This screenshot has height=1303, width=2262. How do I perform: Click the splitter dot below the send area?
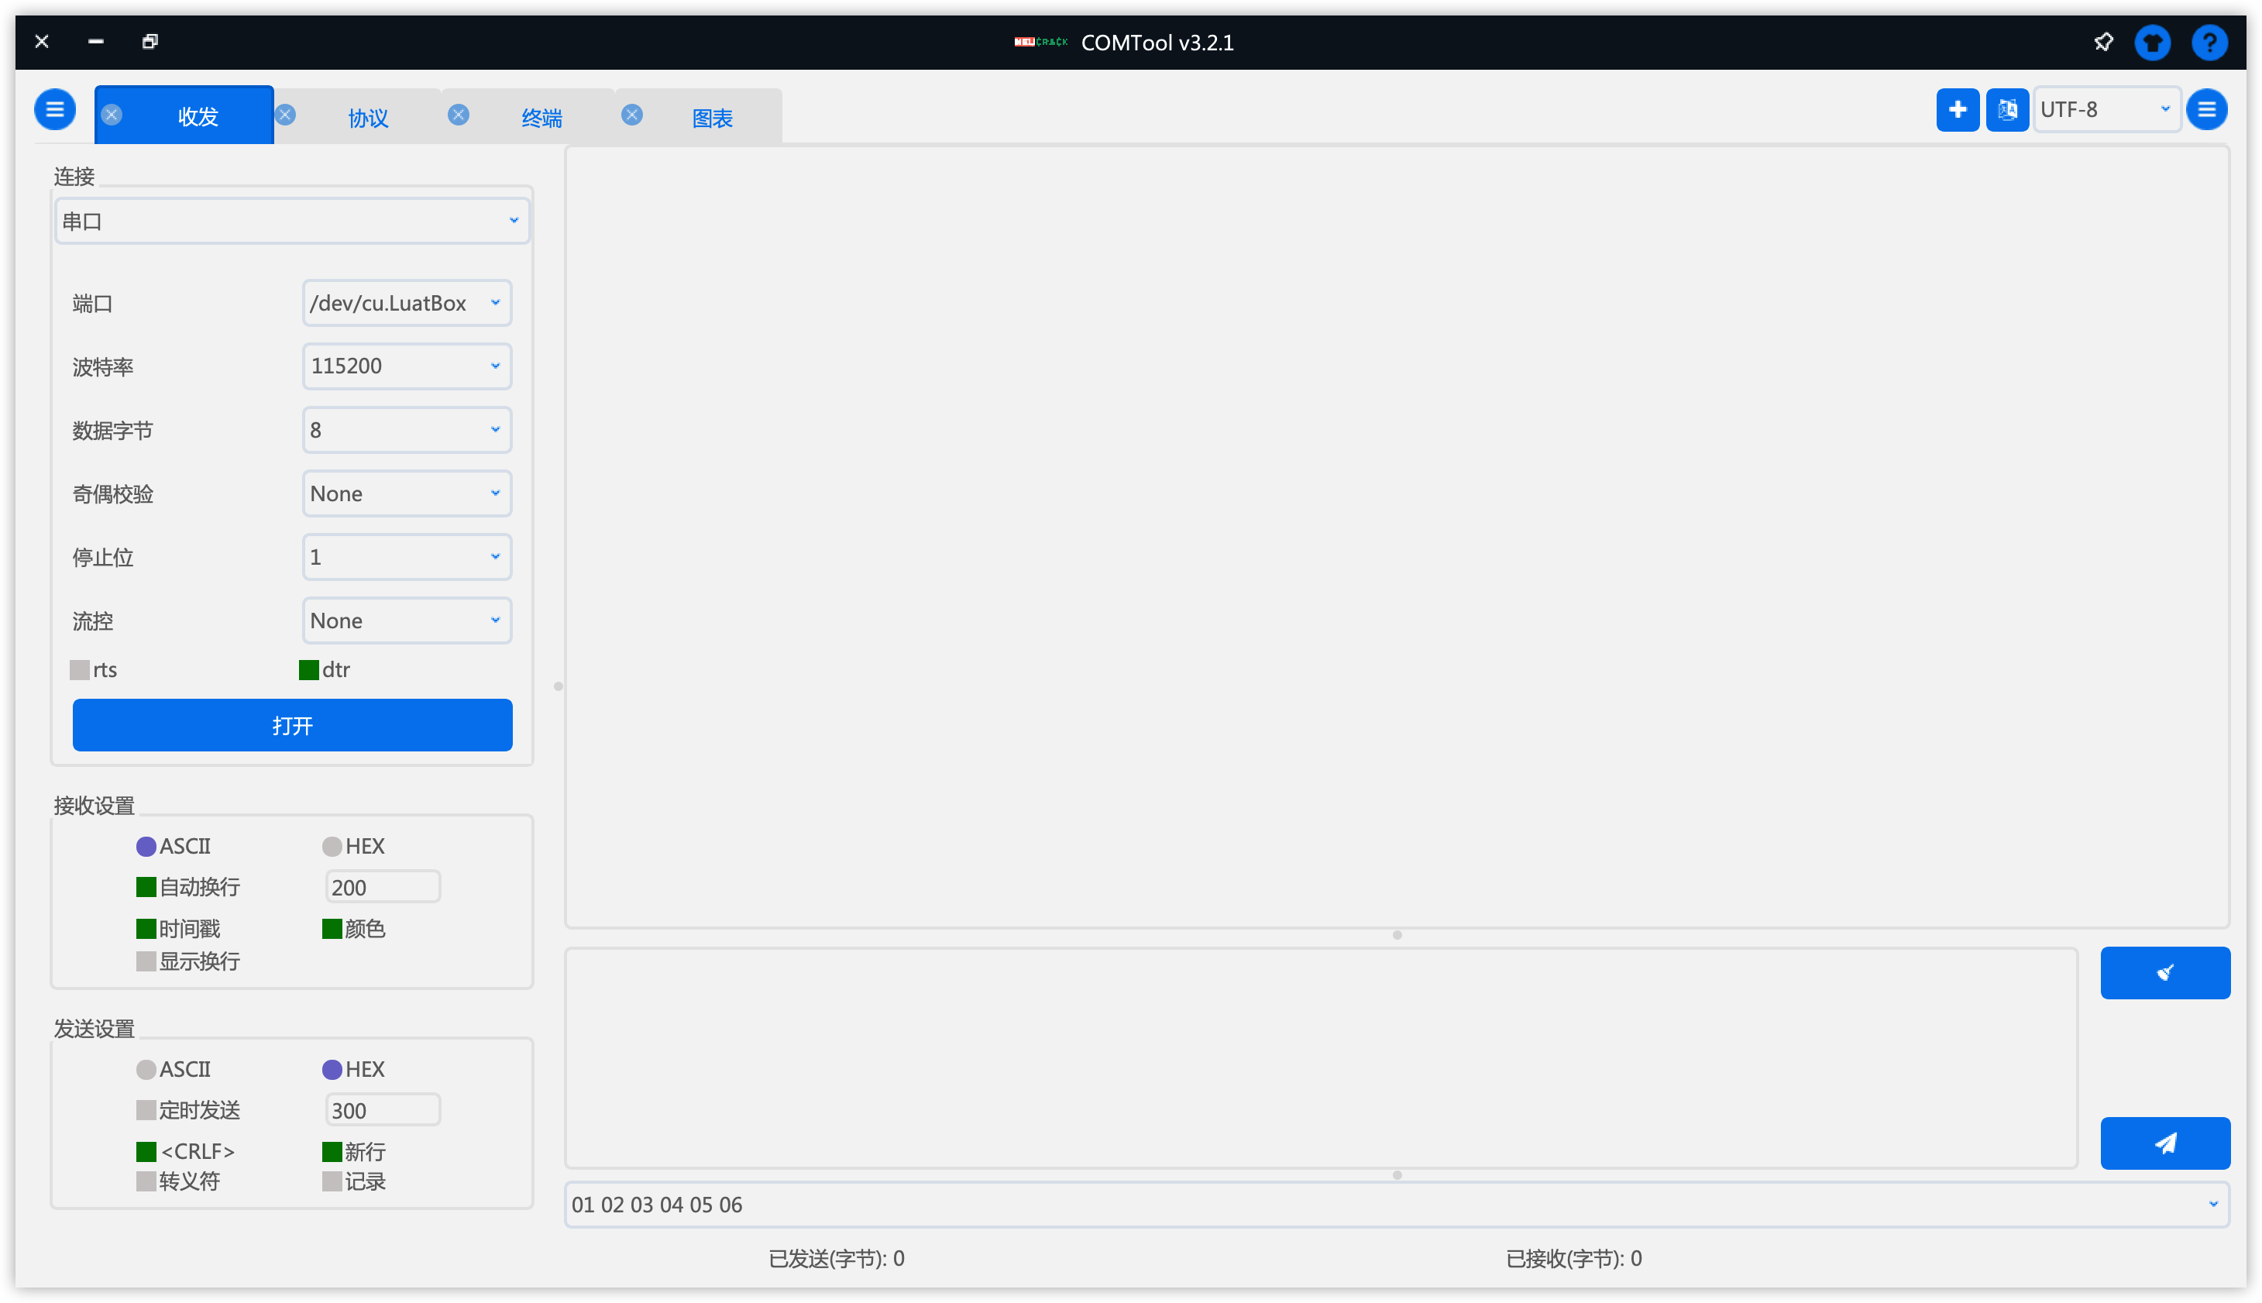(1397, 1175)
